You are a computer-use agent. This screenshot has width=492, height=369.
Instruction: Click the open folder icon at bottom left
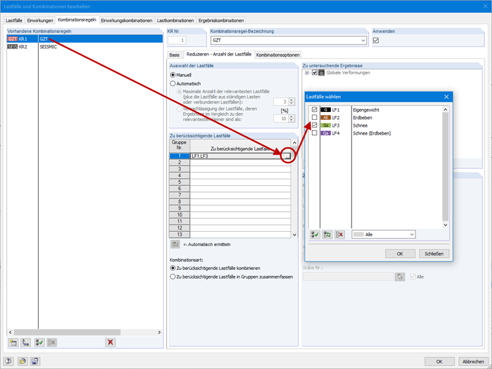(x=22, y=361)
